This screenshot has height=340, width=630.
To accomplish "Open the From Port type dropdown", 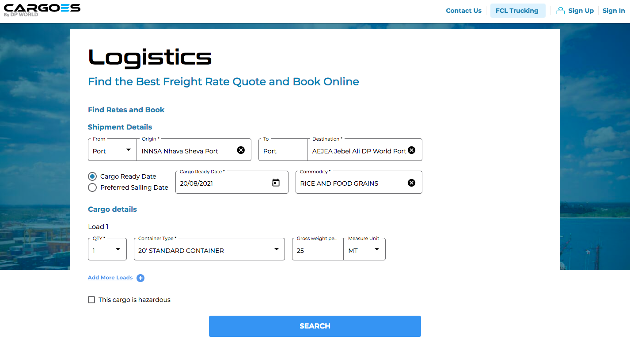I will (129, 150).
